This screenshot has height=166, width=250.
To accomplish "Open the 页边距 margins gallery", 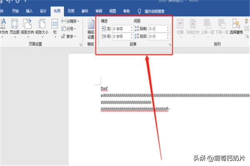I will coord(15,28).
